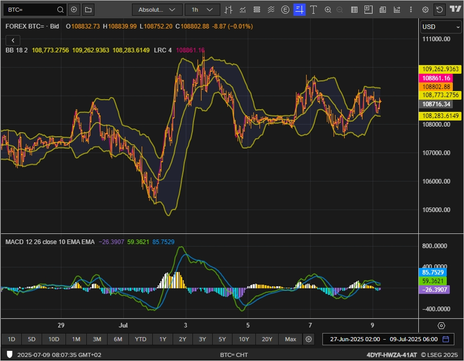This screenshot has width=464, height=361.
Task: Click the zoom out magnifier
Action: (340, 10)
